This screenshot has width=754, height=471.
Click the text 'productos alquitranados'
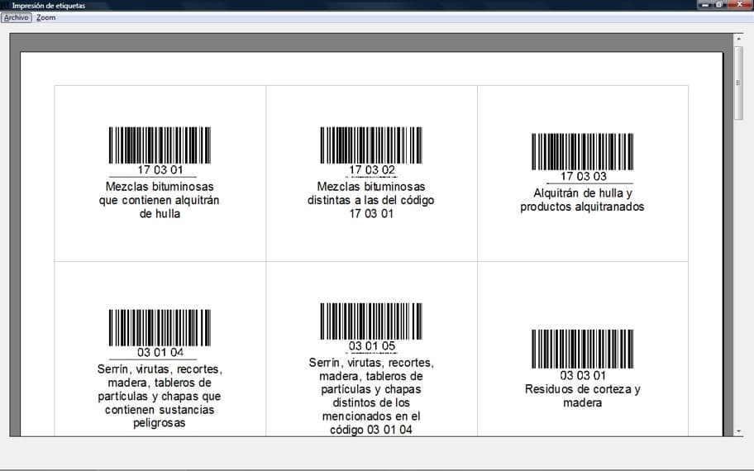pos(582,207)
